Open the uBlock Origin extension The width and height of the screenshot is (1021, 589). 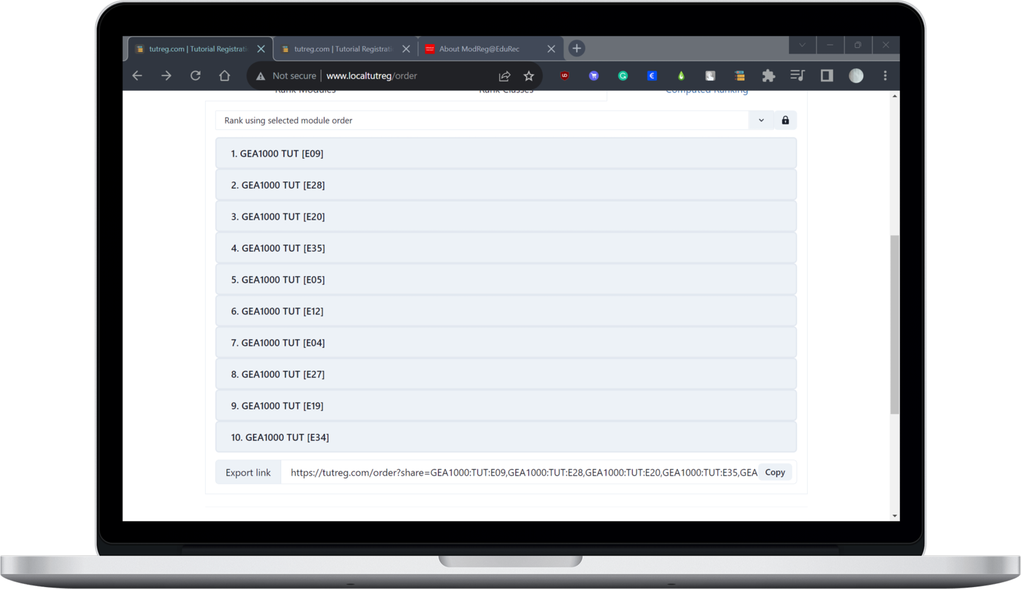pyautogui.click(x=564, y=76)
